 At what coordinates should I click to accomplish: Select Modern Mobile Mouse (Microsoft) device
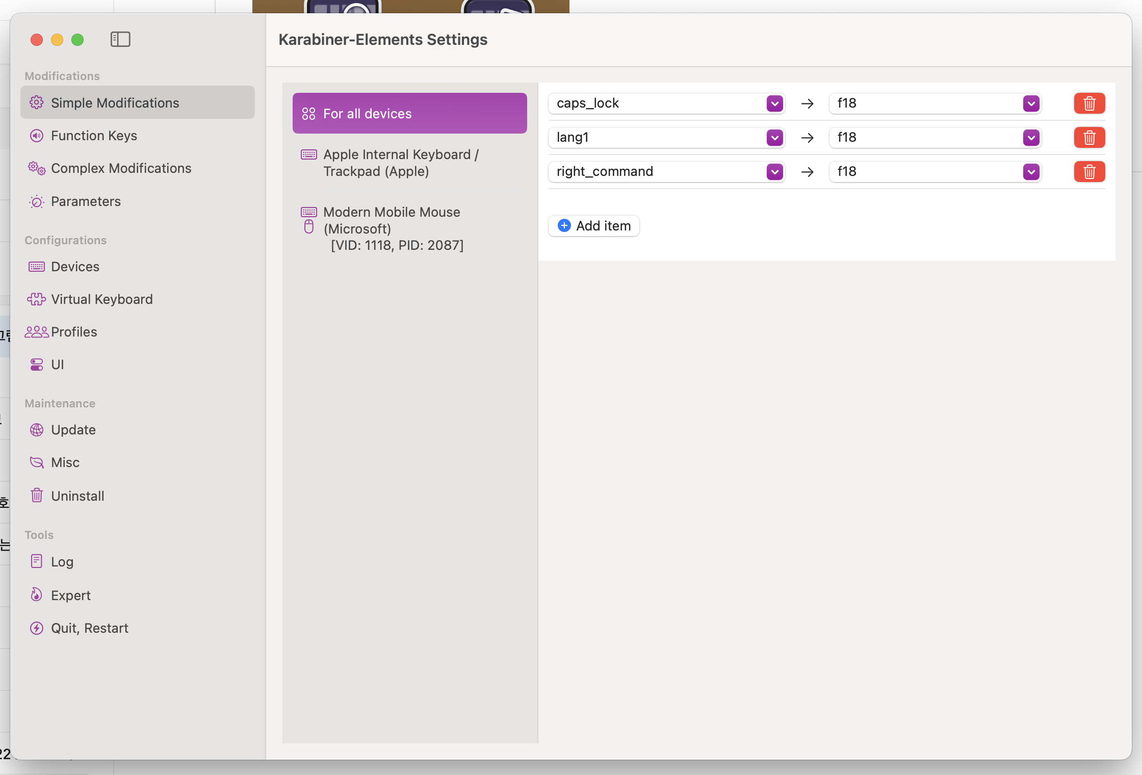point(393,228)
